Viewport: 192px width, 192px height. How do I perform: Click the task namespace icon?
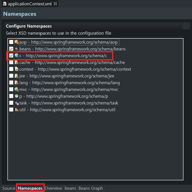click(x=17, y=103)
